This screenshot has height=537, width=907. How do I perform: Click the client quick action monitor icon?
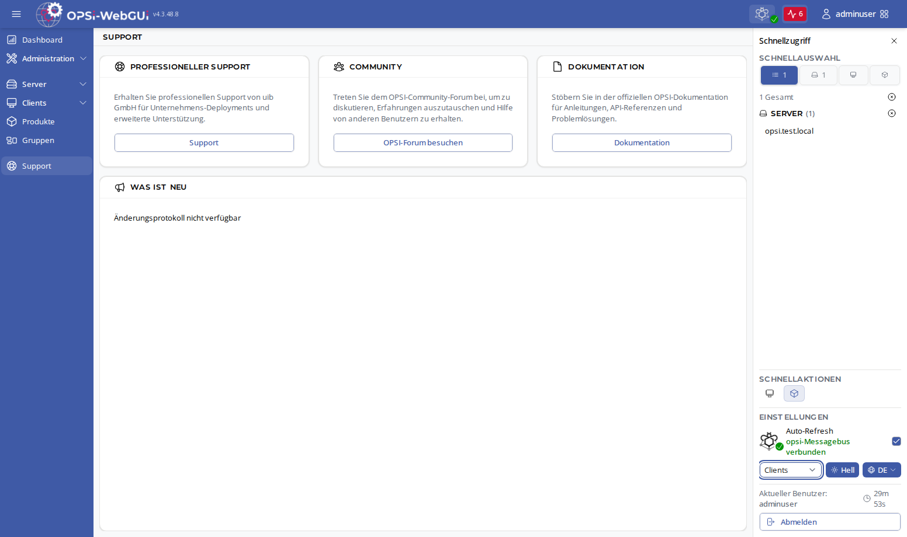[x=770, y=393]
